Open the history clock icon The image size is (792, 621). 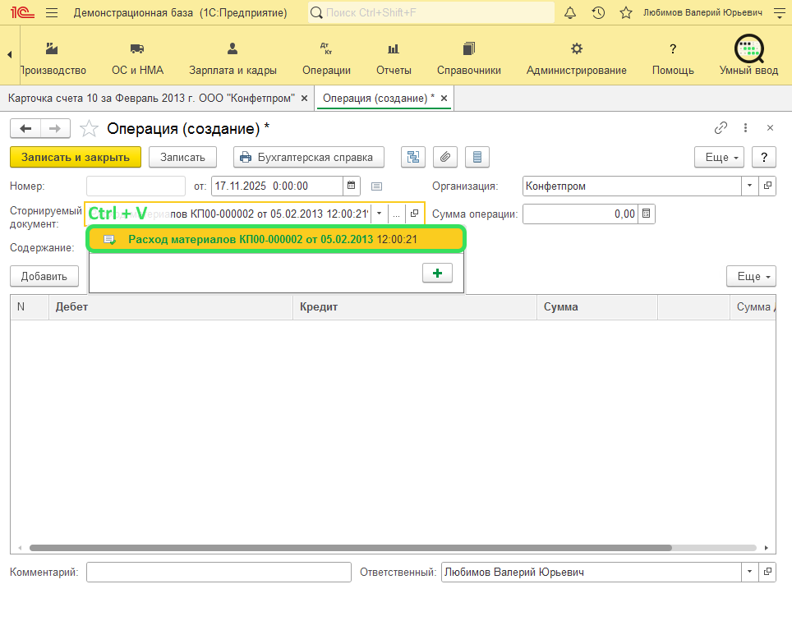tap(598, 12)
